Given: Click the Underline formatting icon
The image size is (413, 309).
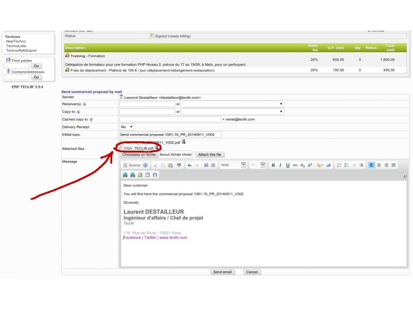Looking at the screenshot, I should [288, 165].
